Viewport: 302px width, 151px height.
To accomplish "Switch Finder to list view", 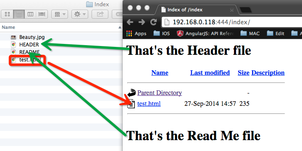I will click(19, 14).
